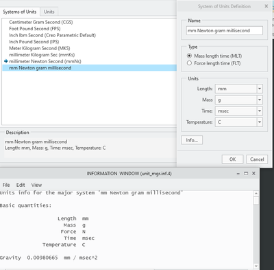
Task: Open Edit menu in Information Window
Action: point(21,185)
